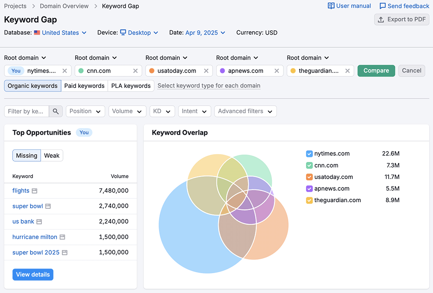Screen dimensions: 433x293
Task: Click the SERP icon next to hurricane milton
Action: (63, 237)
